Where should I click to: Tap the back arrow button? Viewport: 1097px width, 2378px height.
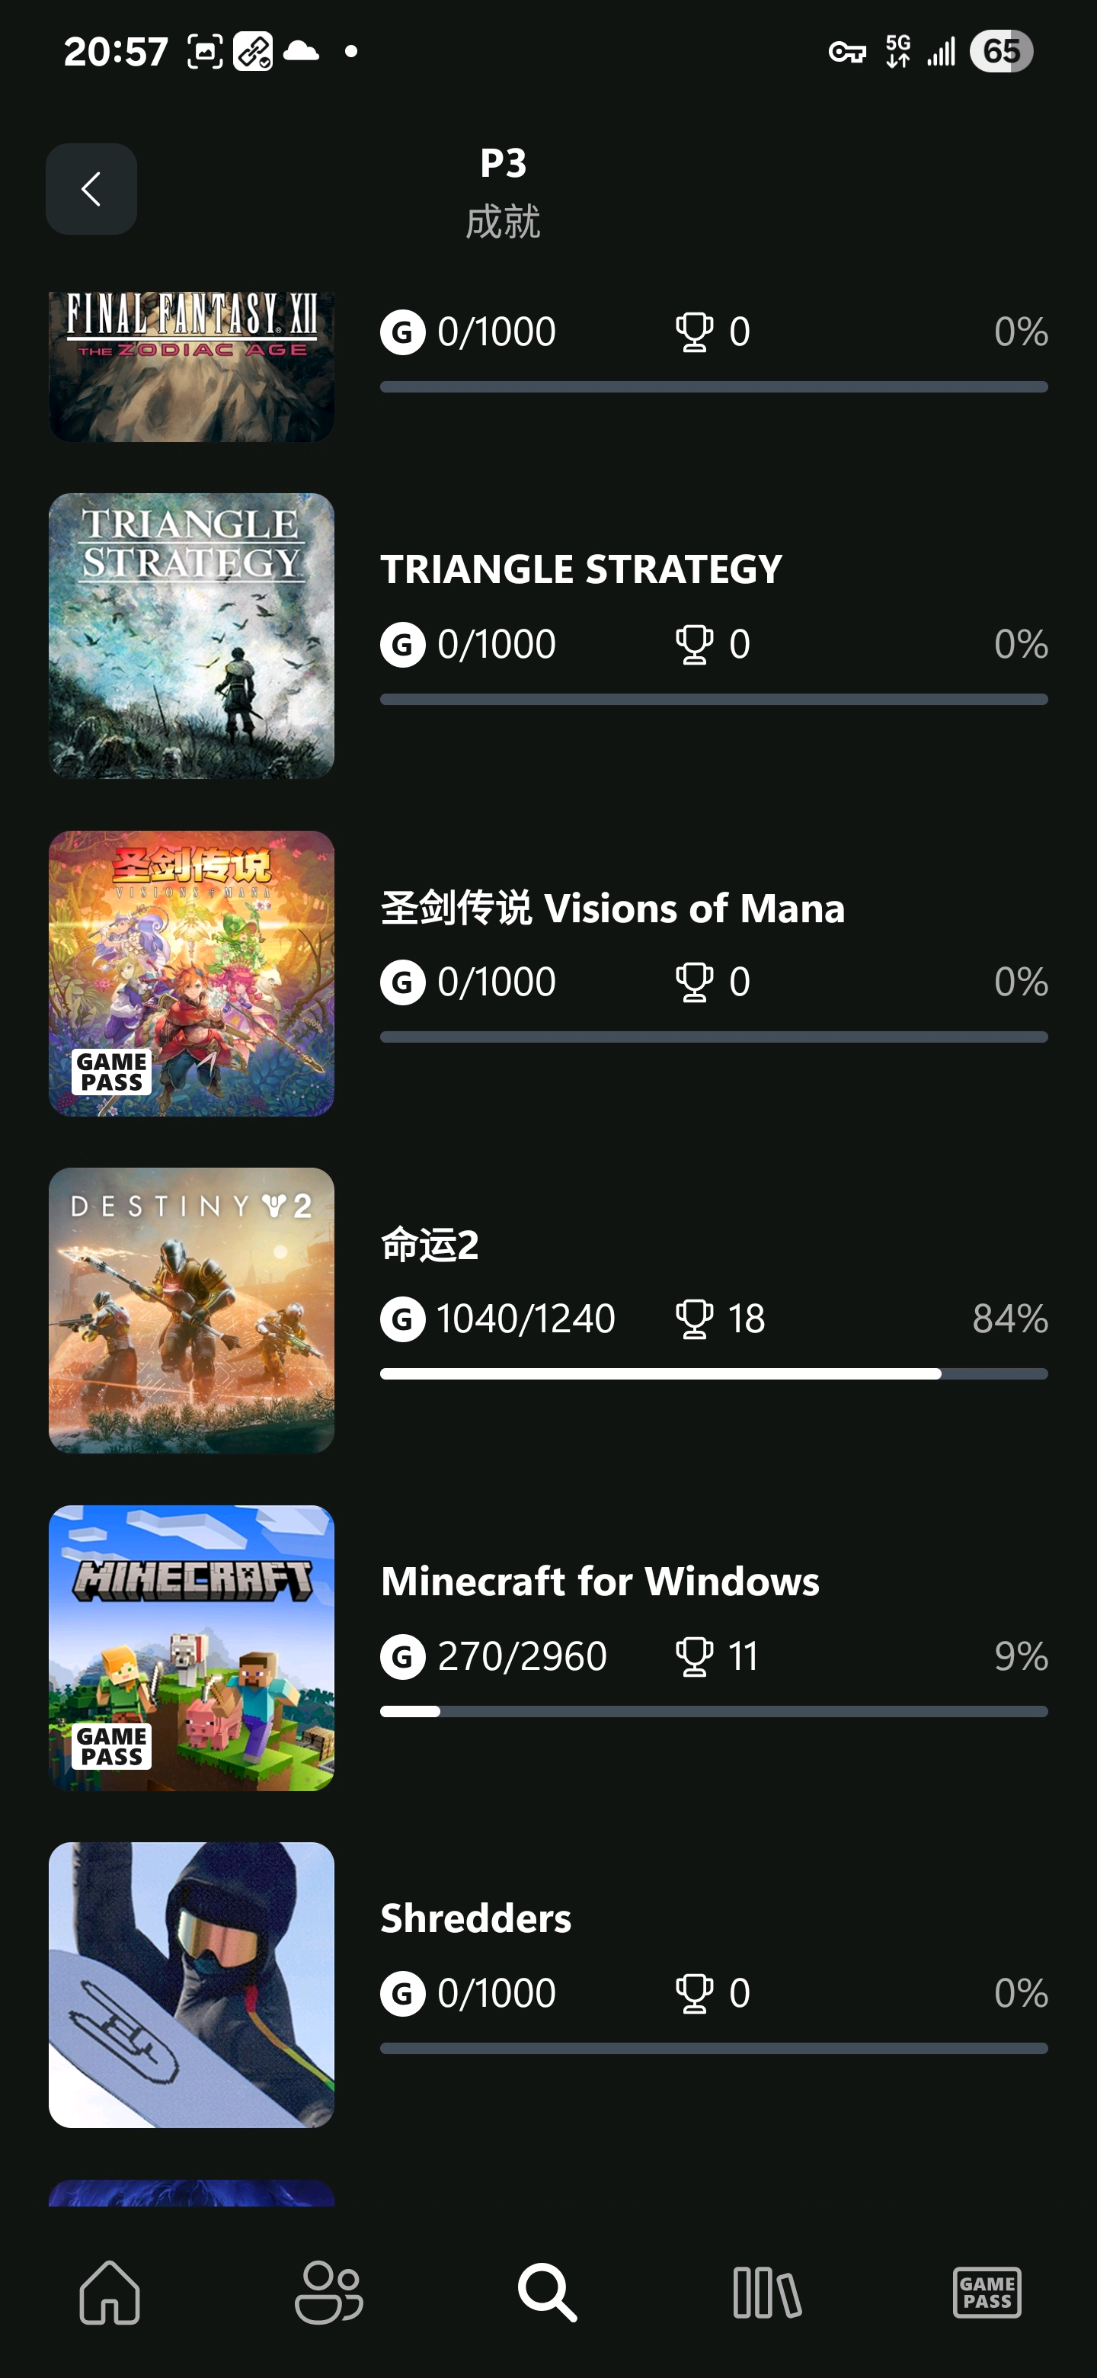click(91, 189)
